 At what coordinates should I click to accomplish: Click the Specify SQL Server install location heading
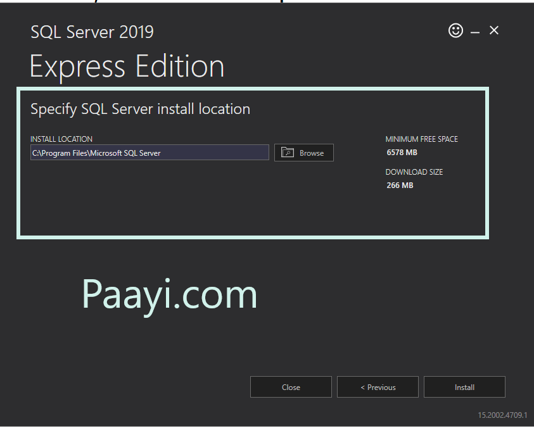coord(140,108)
